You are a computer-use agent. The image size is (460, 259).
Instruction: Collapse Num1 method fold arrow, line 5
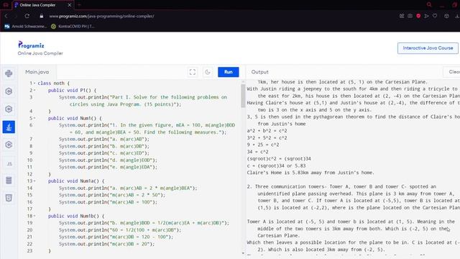coord(34,118)
